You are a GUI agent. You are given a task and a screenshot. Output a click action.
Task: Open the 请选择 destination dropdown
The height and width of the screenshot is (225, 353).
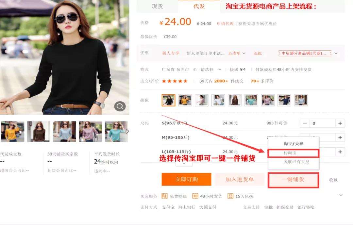[211, 70]
